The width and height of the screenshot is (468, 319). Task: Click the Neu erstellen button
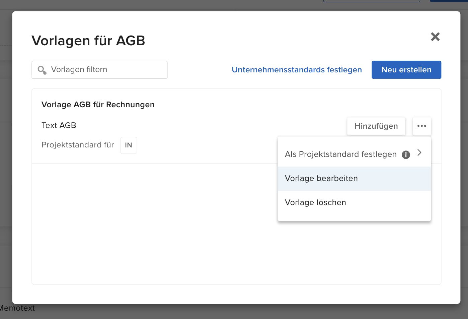pyautogui.click(x=406, y=70)
